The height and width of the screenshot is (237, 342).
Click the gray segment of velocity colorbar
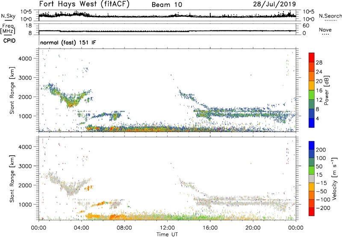[312, 178]
